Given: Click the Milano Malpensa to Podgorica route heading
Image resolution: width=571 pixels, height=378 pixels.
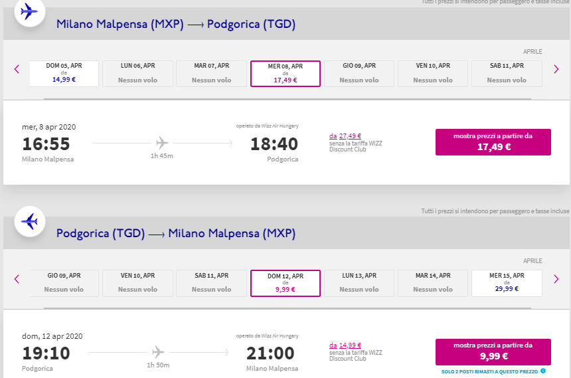Looking at the screenshot, I should tap(176, 25).
